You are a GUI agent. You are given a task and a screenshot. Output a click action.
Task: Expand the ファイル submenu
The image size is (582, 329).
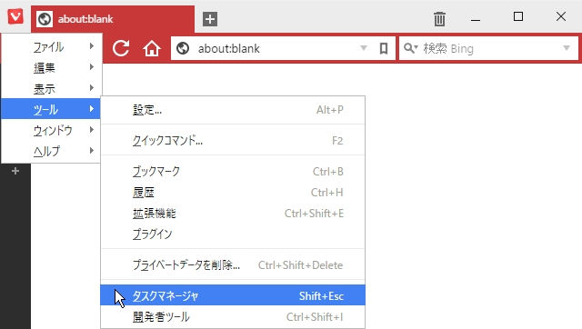tap(51, 46)
